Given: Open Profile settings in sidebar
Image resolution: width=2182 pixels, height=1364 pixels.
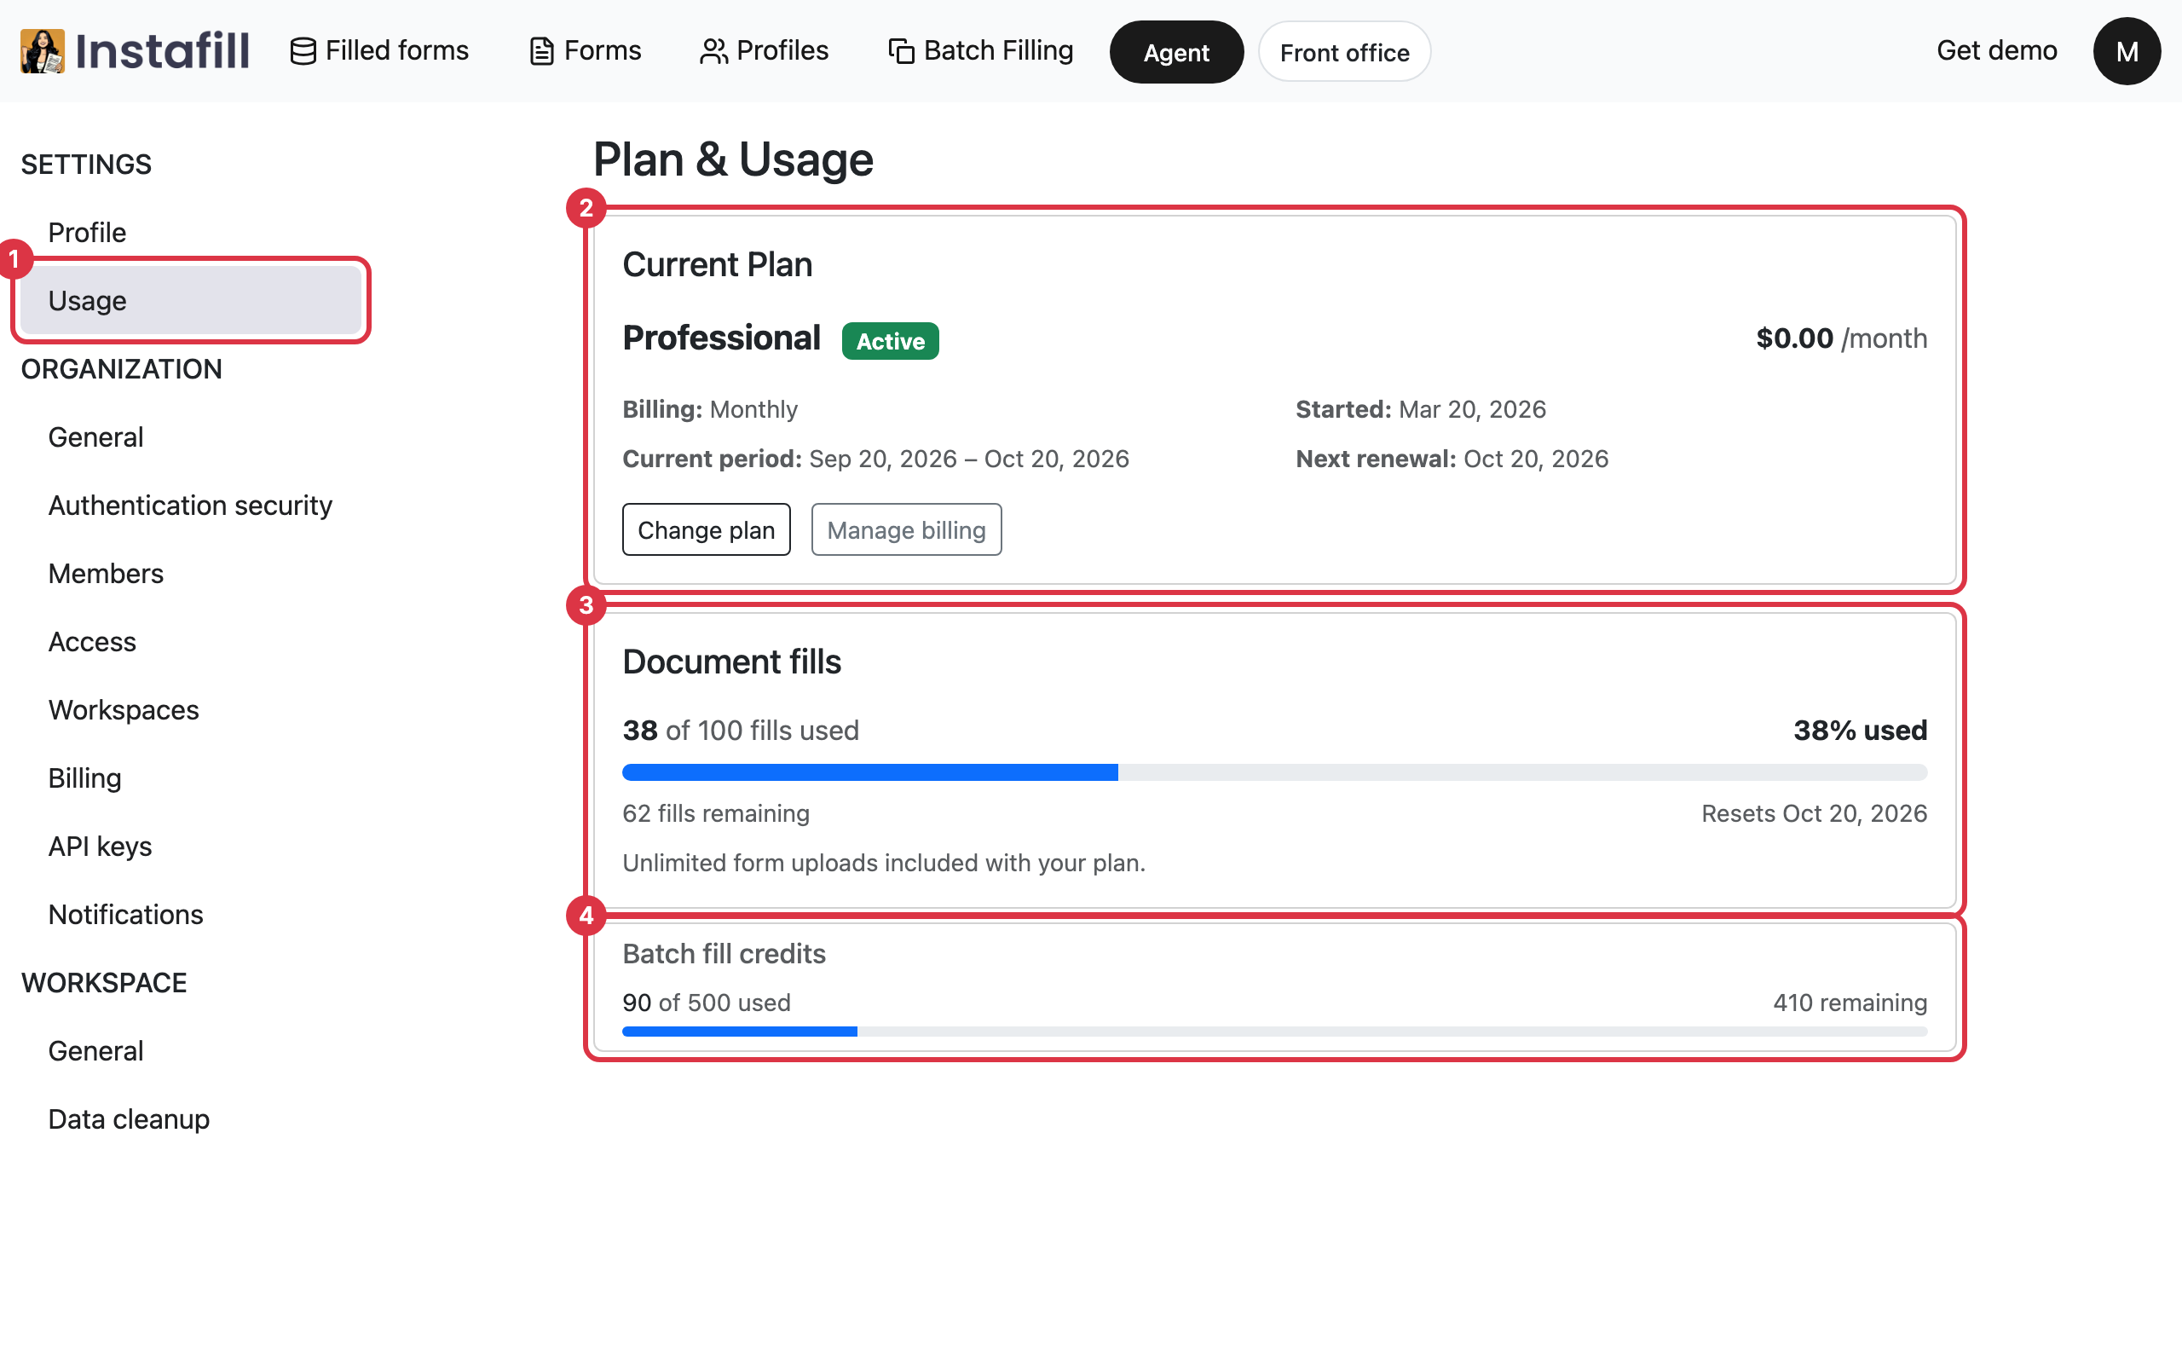Looking at the screenshot, I should point(191,232).
